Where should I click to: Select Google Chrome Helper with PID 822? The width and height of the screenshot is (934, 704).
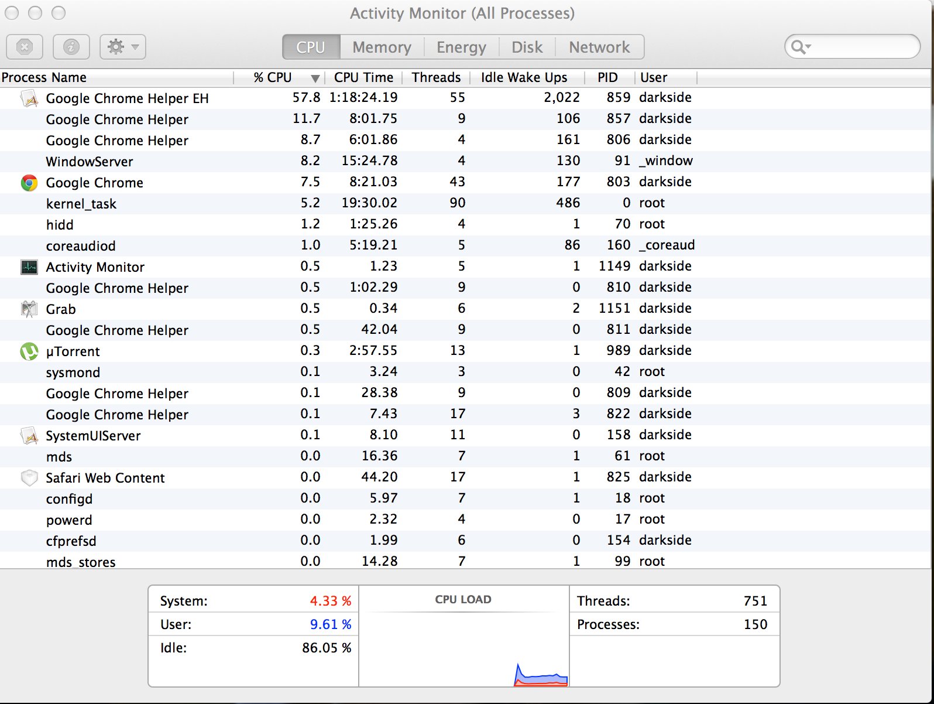[465, 415]
